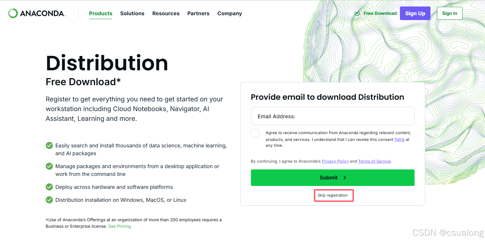Click the Free Download link
This screenshot has width=485, height=241.
pyautogui.click(x=380, y=13)
